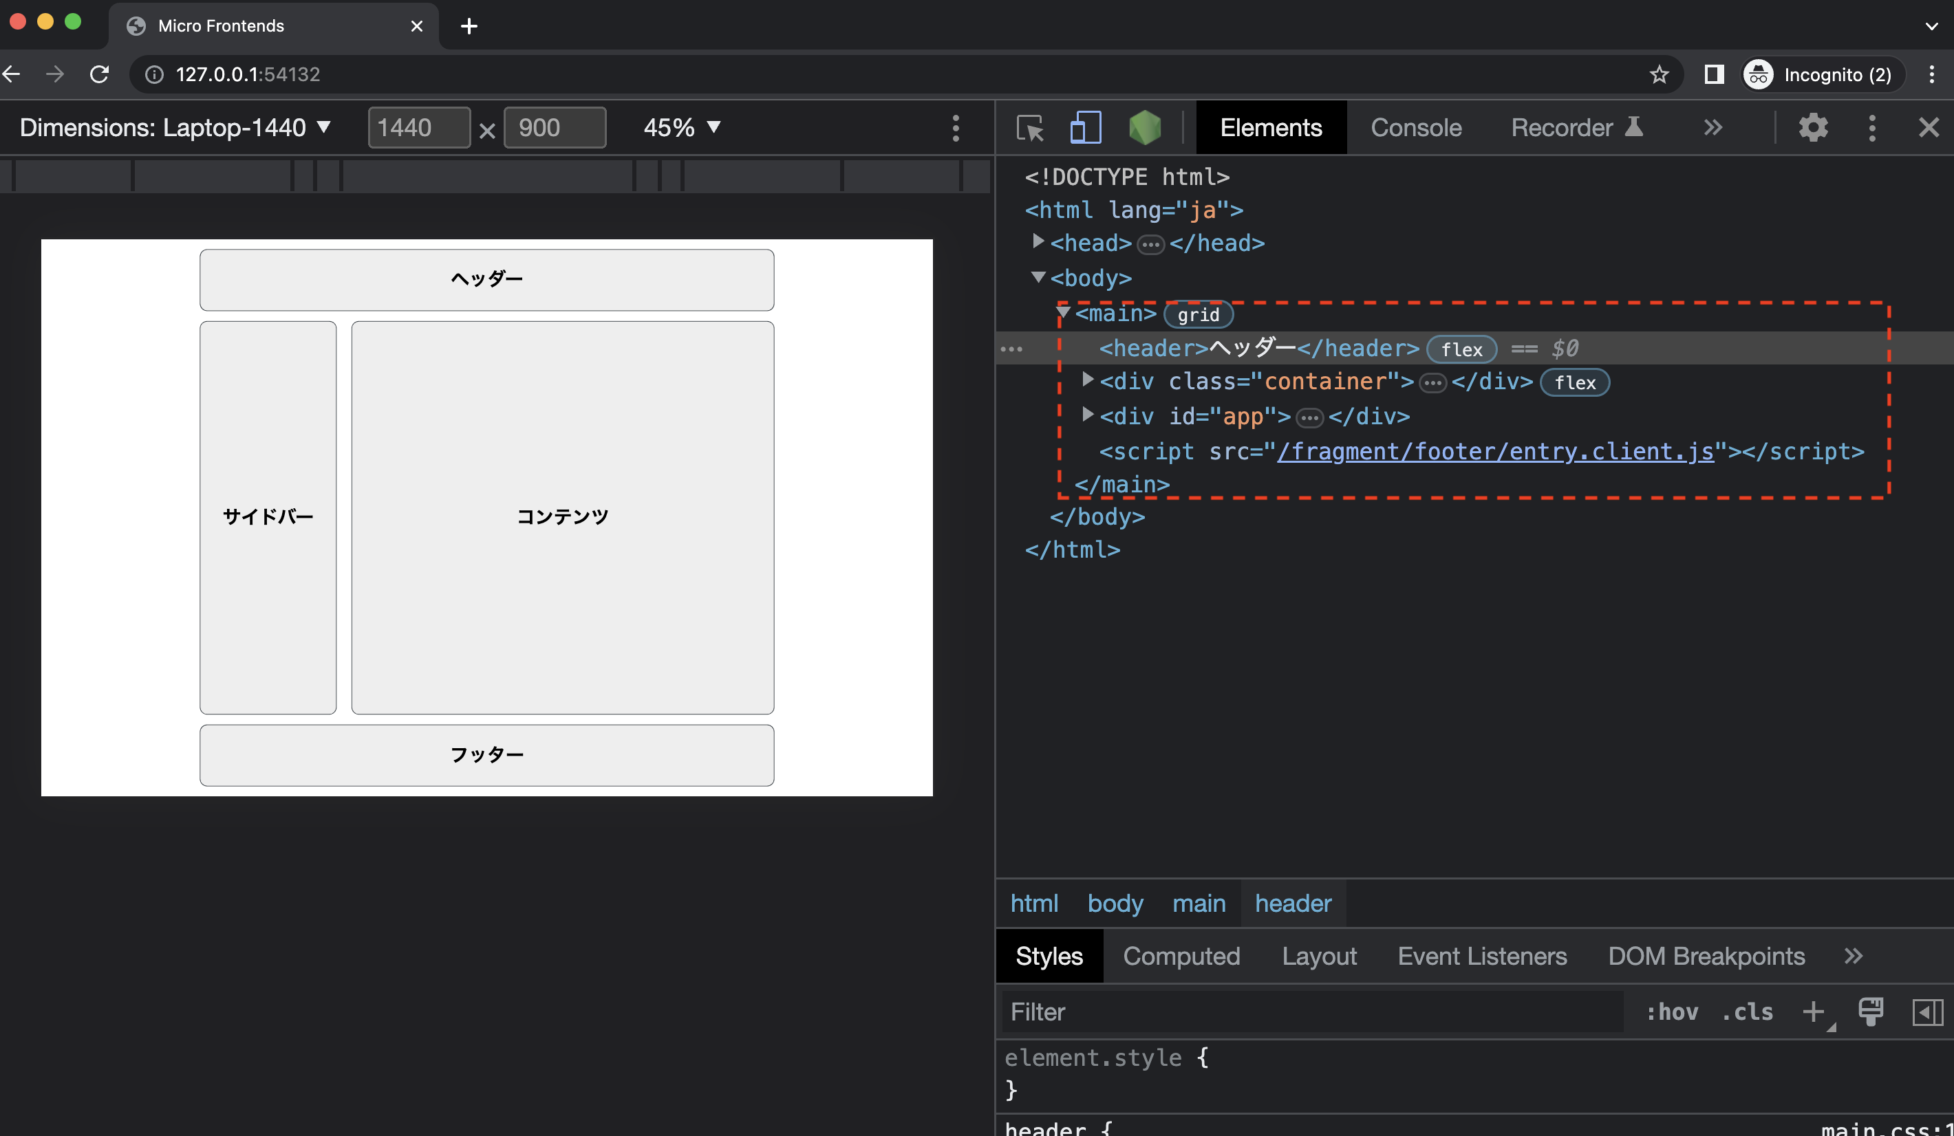The image size is (1954, 1136).
Task: Close the DevTools panel
Action: (1929, 128)
